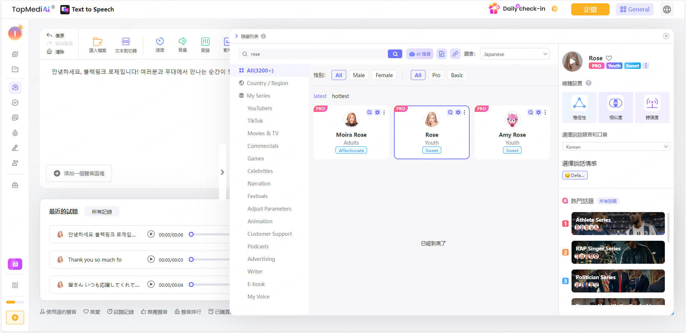Viewport: 686px width, 333px height.
Task: Select the Pro voice tier filter
Action: coord(436,75)
